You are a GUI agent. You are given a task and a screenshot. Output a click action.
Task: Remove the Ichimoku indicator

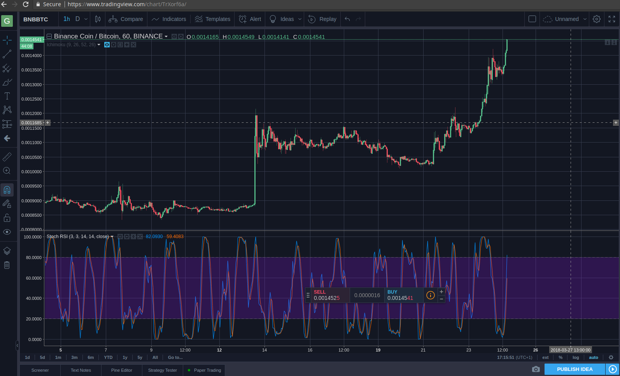click(133, 45)
